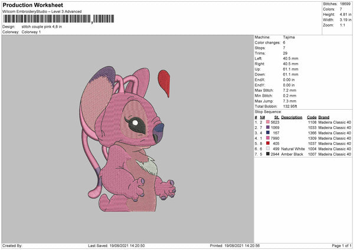Image resolution: width=354 pixels, height=250 pixels.
Task: Click thread code 1037
Action: coord(312,143)
